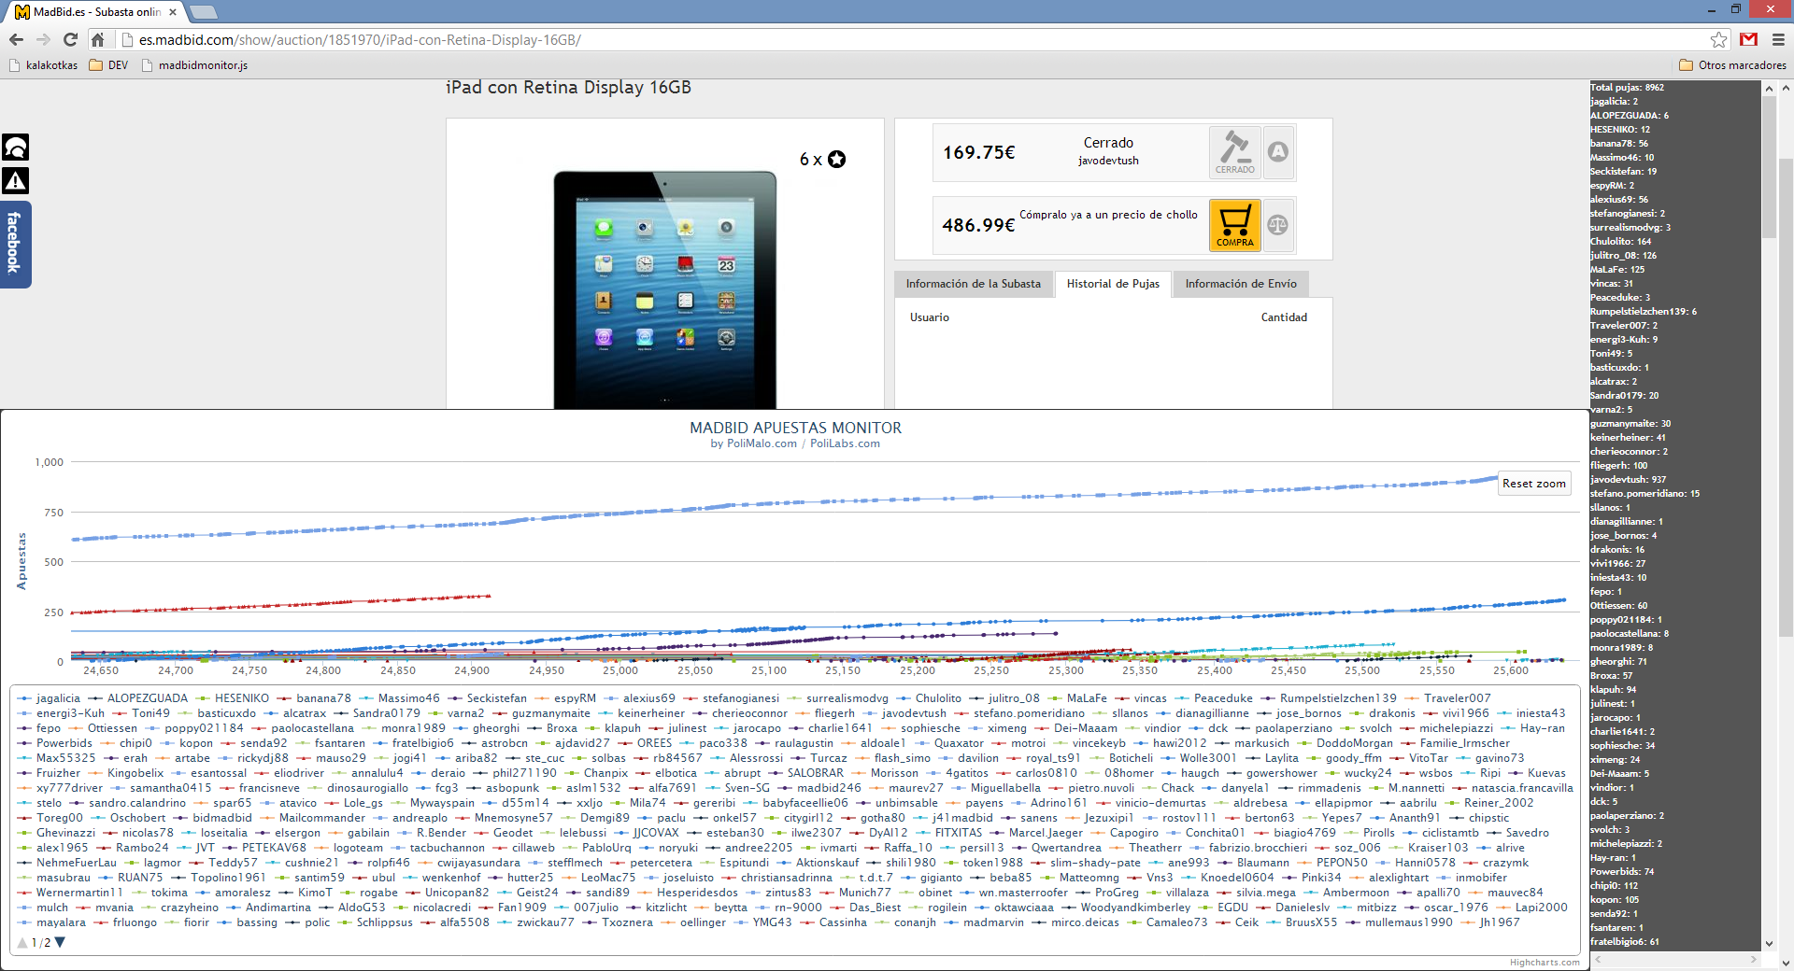1794x971 pixels.
Task: Open the Highcharts.com credit link
Action: pos(1545,963)
